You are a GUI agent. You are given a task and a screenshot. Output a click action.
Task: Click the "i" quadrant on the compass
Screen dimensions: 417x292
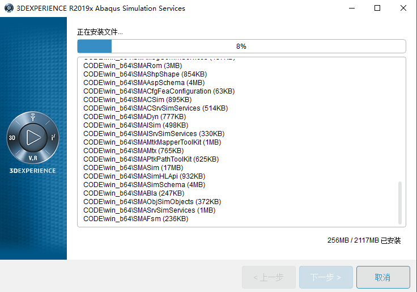click(x=53, y=138)
